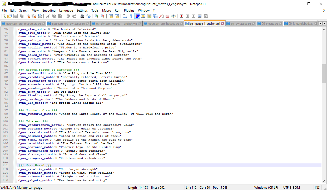
Task: Click the Close document toolbar icon
Action: (28, 16)
